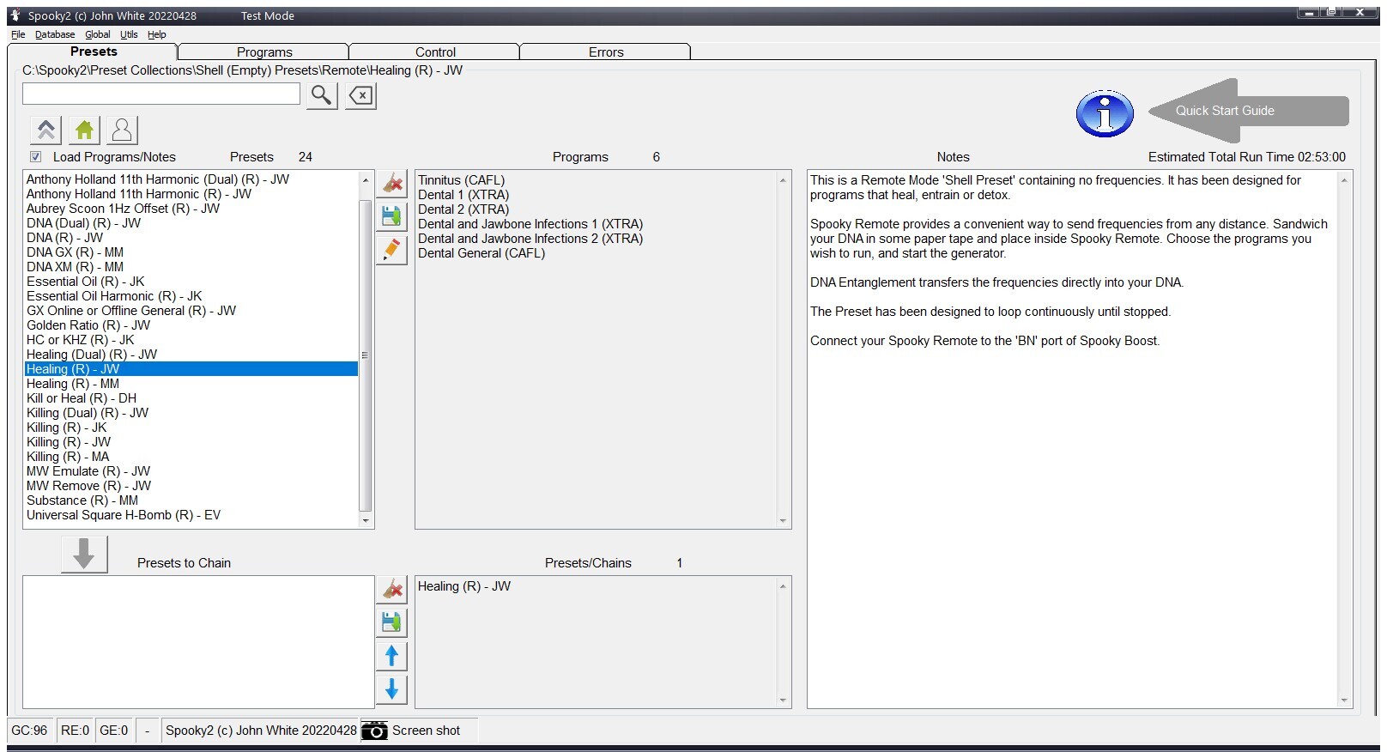Switch to the Programs tab

[264, 52]
